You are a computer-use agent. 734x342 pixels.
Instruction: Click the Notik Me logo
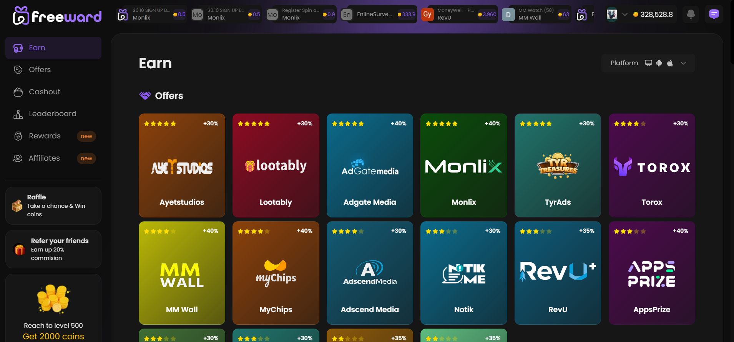coord(464,273)
